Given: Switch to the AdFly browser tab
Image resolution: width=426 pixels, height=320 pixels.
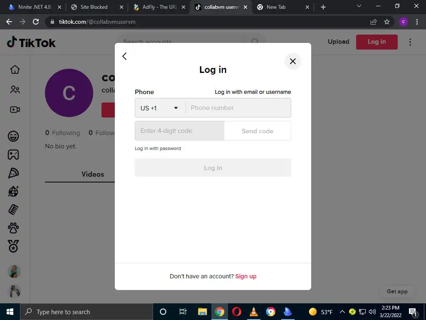Looking at the screenshot, I should 159,7.
